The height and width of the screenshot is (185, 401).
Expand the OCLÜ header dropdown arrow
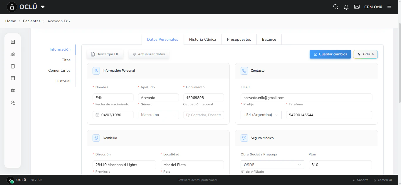[x=43, y=7]
